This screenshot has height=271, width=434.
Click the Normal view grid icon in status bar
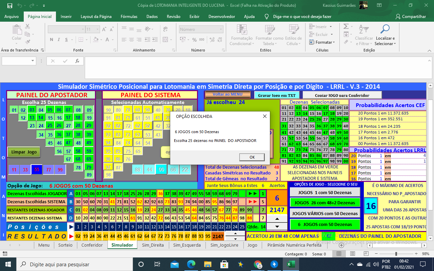coord(339,254)
